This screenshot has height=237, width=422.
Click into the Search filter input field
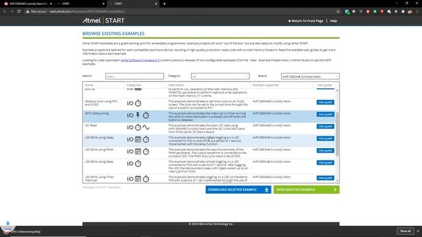(135, 76)
